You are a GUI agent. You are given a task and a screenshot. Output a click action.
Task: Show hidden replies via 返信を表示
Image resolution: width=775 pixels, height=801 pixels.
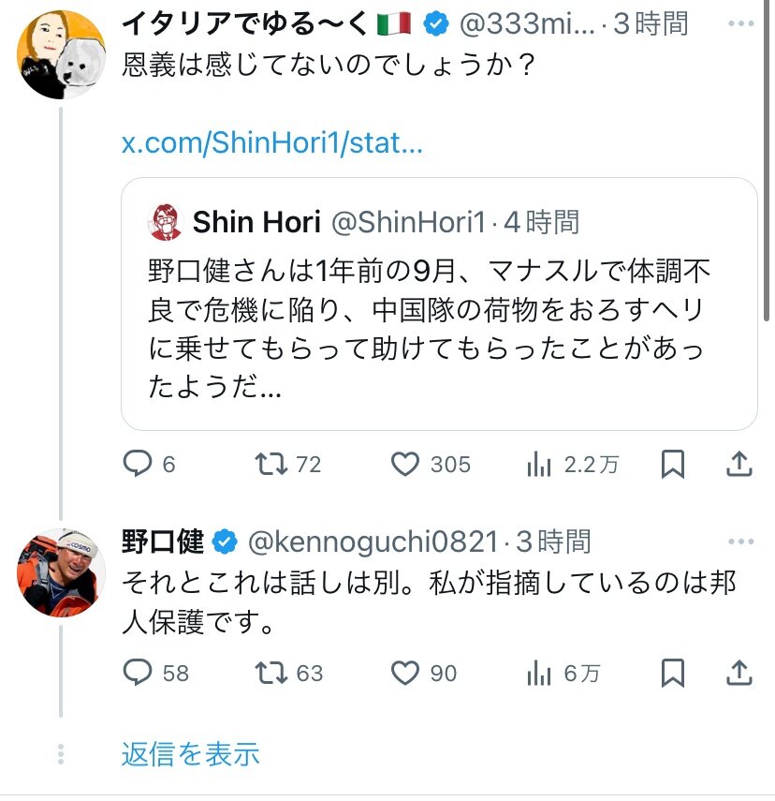tap(190, 754)
